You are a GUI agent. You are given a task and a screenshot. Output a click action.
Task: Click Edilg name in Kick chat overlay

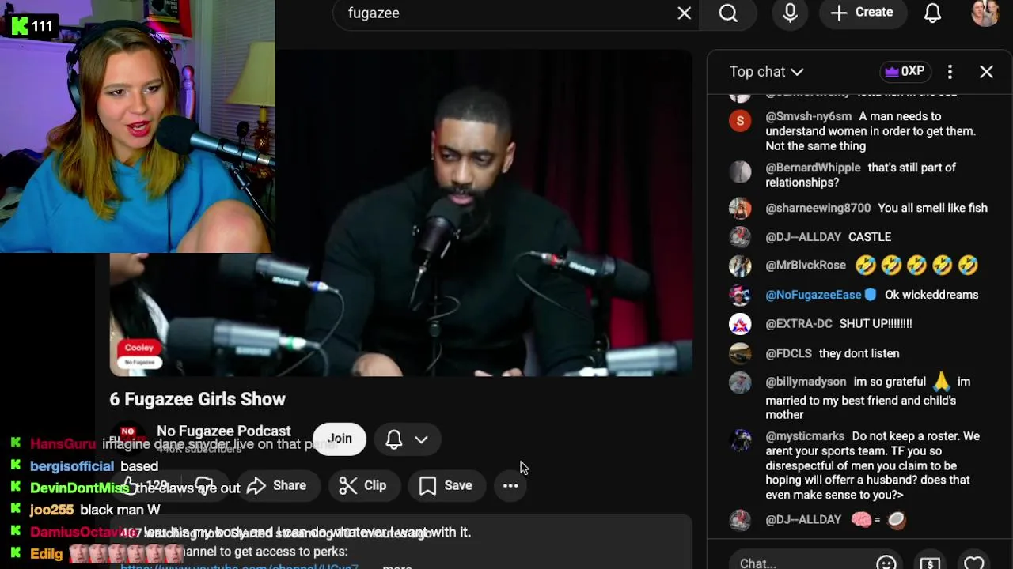tap(46, 554)
